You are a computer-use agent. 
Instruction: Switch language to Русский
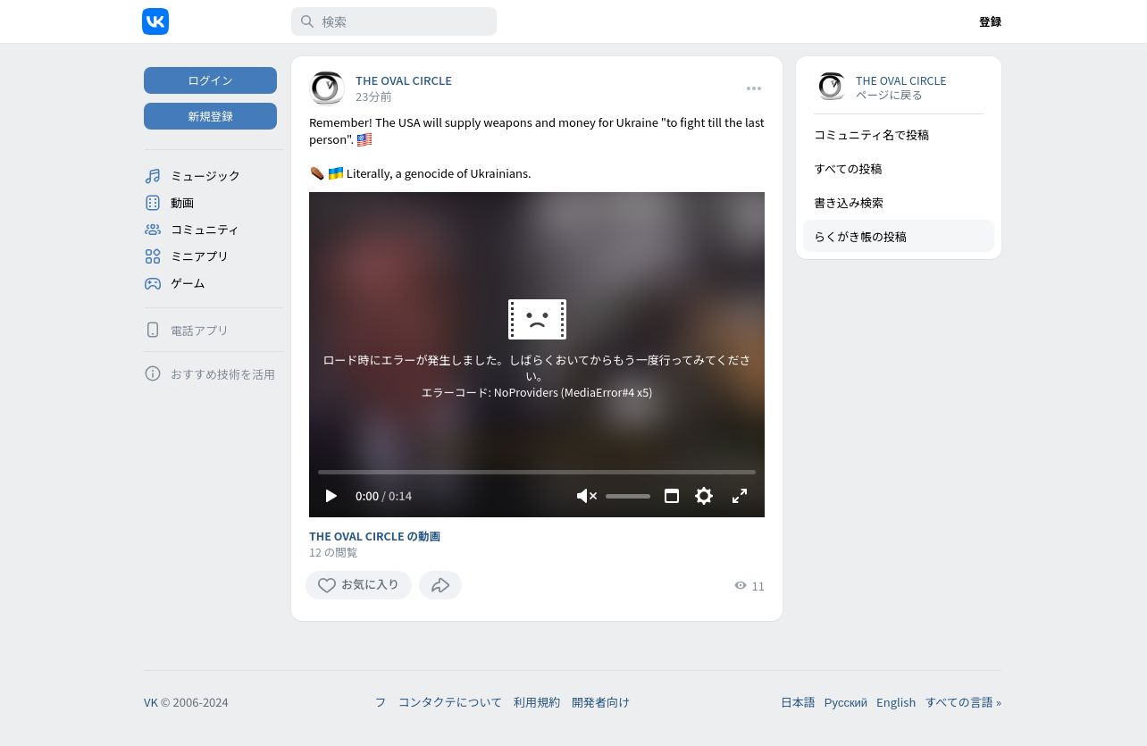(x=846, y=702)
